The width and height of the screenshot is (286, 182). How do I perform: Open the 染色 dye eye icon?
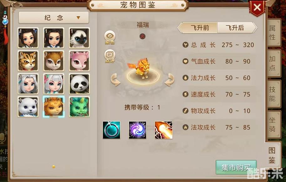point(110,37)
